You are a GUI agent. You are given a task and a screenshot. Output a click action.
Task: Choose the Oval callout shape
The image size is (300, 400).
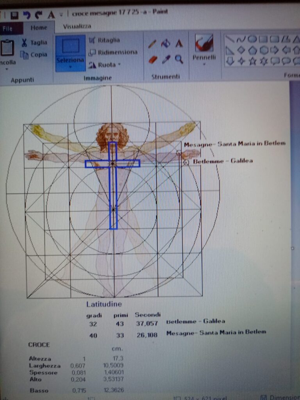click(x=286, y=61)
